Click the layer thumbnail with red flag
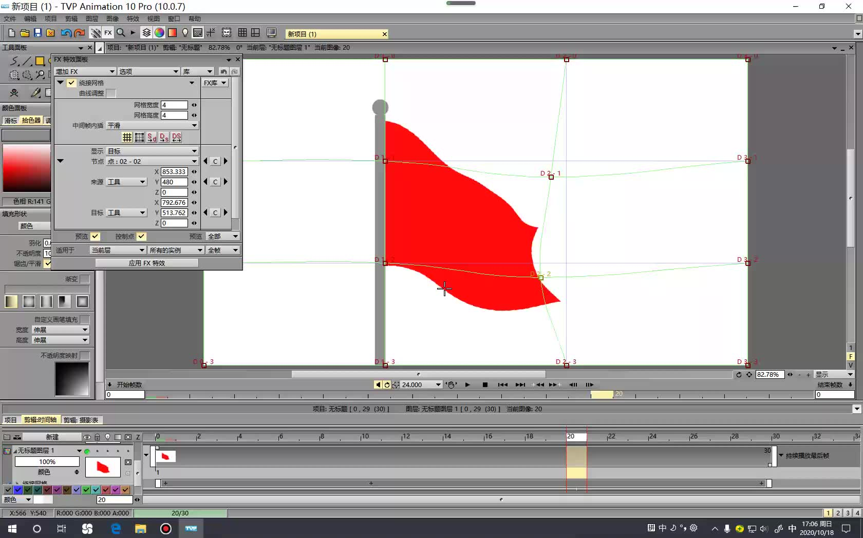Viewport: 863px width, 538px height. pos(103,467)
